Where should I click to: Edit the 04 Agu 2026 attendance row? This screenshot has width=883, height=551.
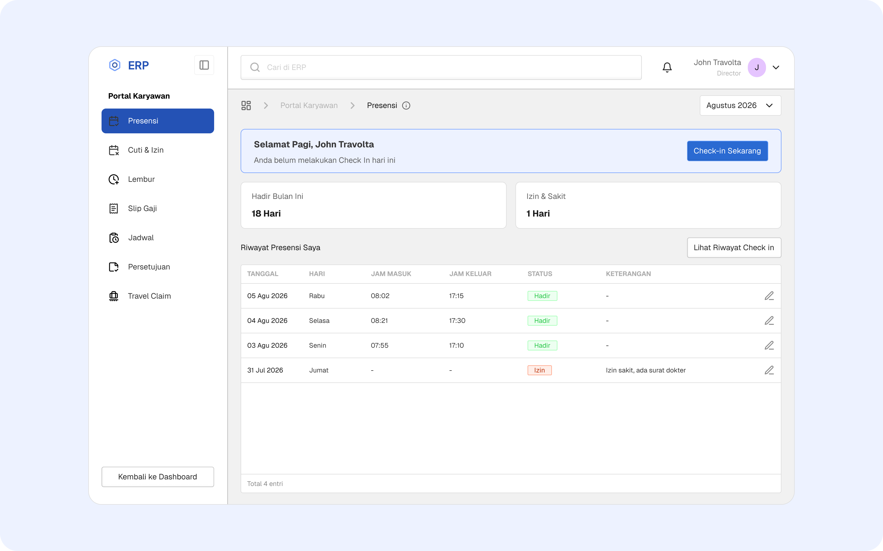[x=769, y=321]
